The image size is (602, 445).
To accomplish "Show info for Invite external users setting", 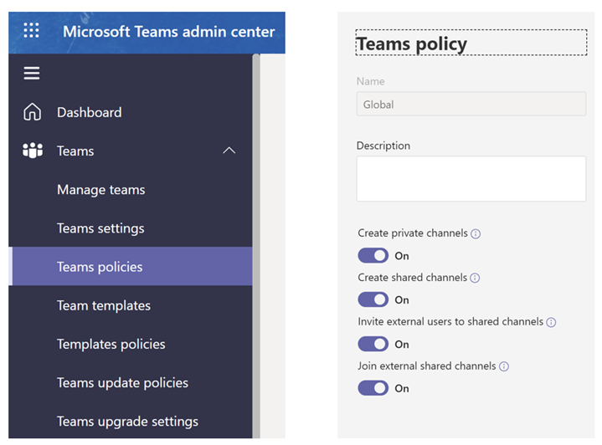I will 551,322.
